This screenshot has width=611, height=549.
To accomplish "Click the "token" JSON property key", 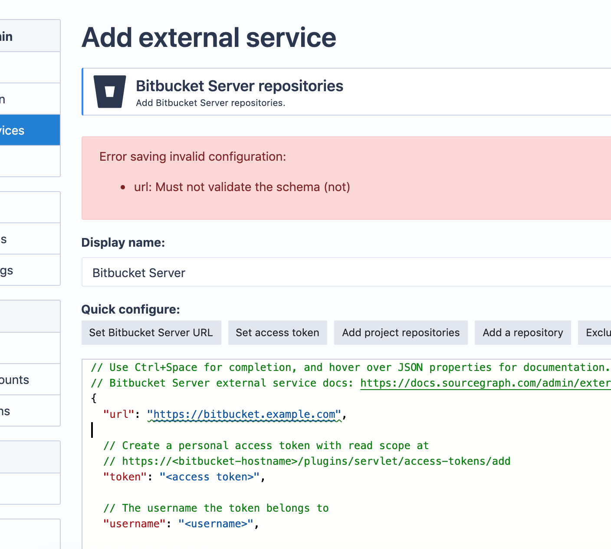I will (x=125, y=477).
